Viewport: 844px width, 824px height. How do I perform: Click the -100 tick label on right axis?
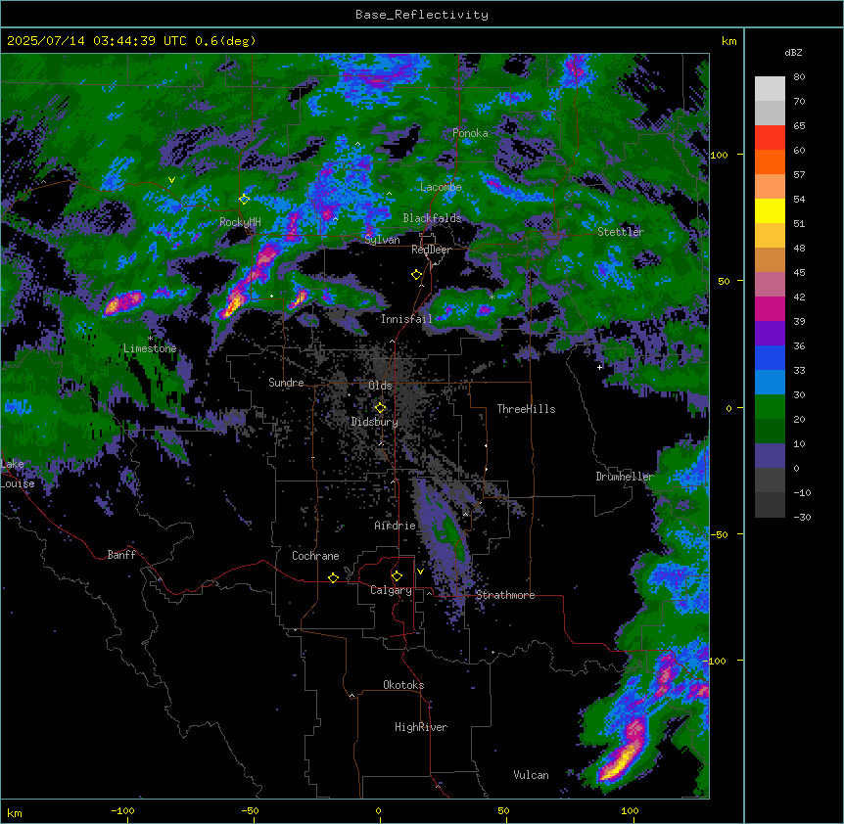(717, 661)
